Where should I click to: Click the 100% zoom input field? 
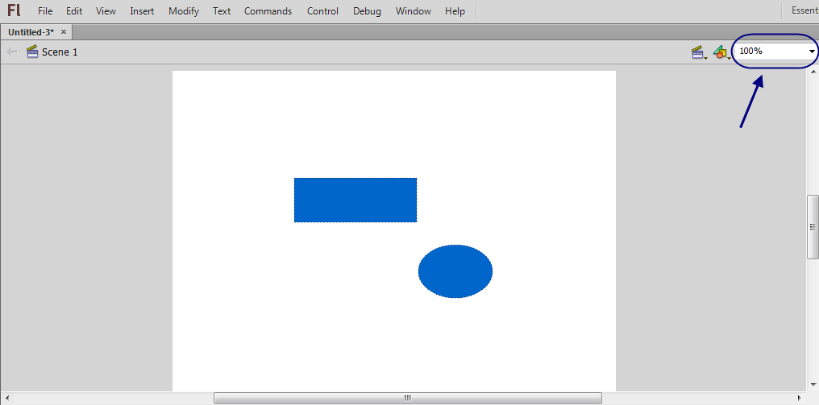pos(771,52)
